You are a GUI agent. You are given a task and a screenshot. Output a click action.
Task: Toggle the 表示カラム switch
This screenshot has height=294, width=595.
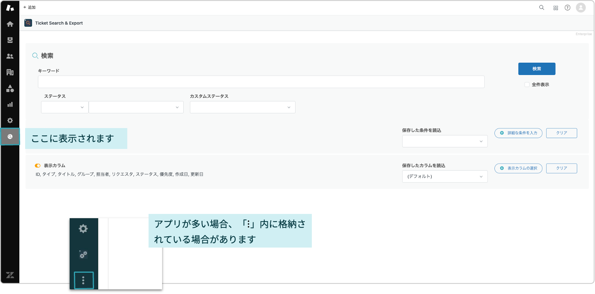click(38, 166)
